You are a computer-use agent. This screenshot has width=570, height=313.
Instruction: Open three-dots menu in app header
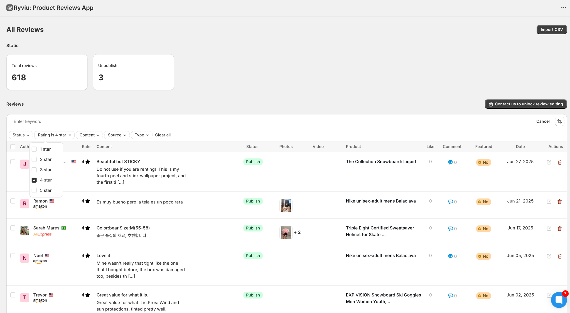pos(564,8)
